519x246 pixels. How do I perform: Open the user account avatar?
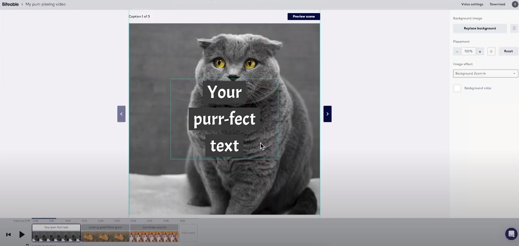[515, 4]
